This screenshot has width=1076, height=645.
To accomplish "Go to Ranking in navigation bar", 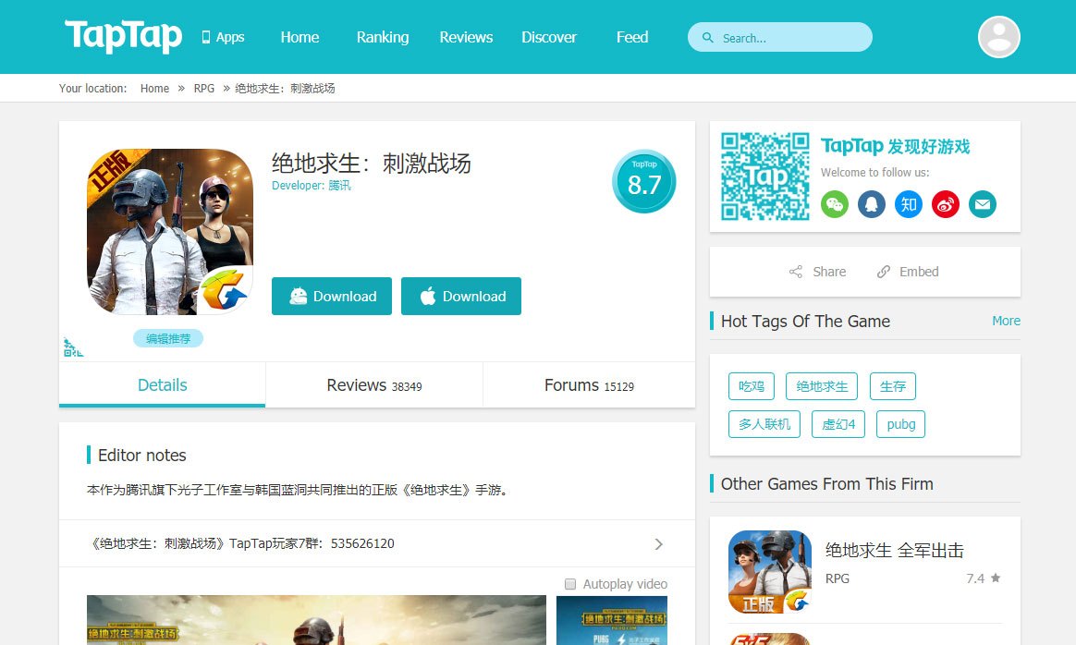I will tap(383, 37).
